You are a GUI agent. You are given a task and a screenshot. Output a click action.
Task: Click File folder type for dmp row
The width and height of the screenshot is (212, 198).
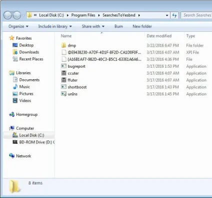(194, 46)
